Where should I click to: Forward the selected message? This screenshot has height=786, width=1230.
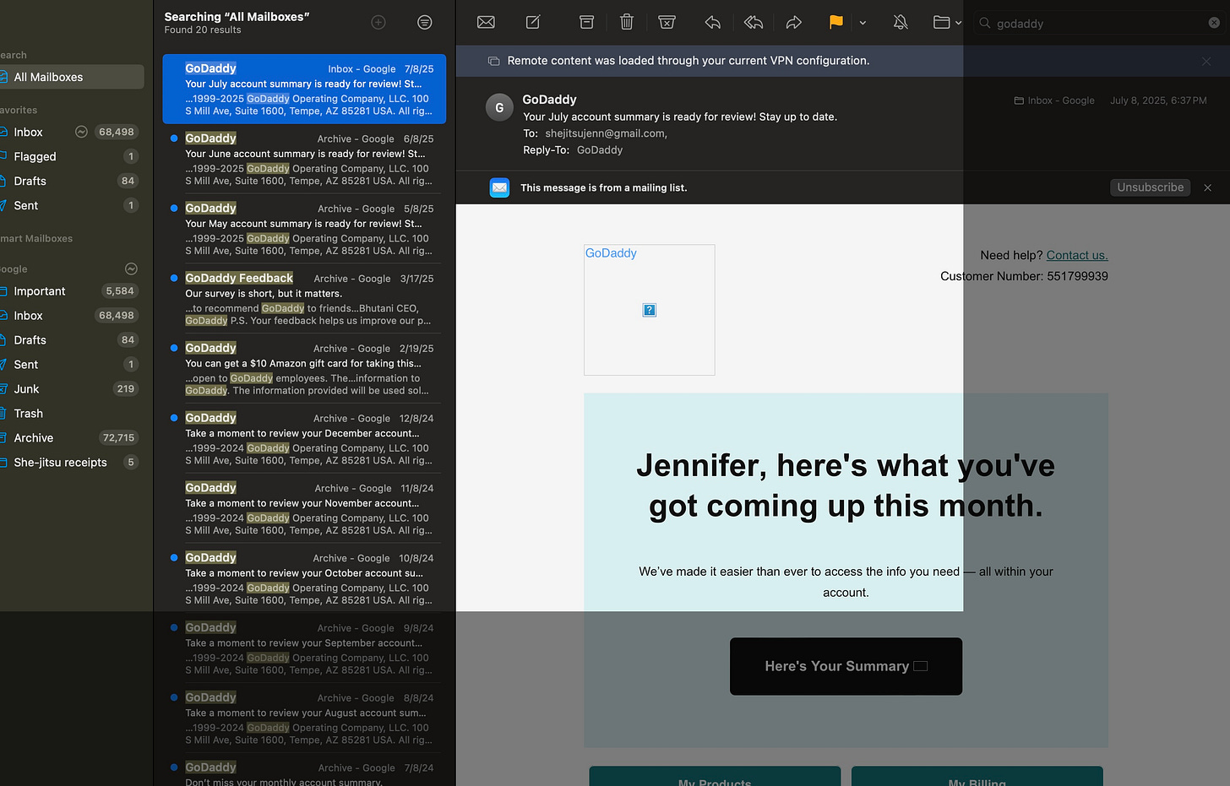[x=793, y=23]
